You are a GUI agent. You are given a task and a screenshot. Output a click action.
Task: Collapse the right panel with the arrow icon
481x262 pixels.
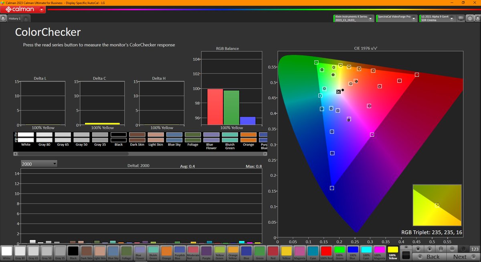[477, 18]
